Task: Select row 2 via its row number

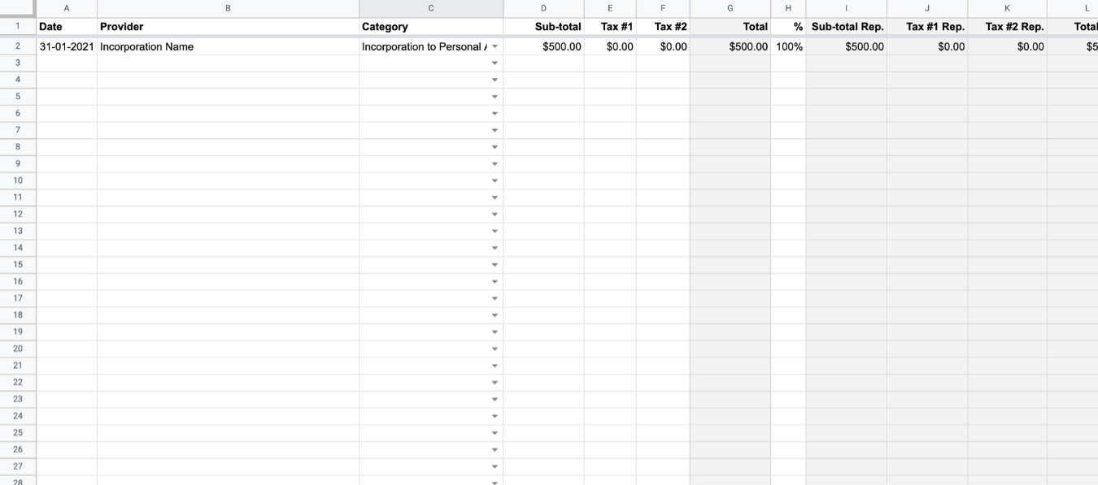Action: click(18, 46)
